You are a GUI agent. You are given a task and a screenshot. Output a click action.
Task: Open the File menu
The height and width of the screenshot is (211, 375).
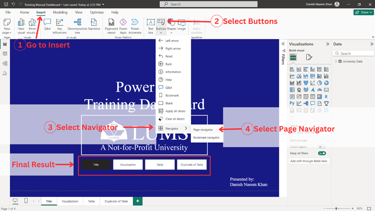tap(8, 12)
